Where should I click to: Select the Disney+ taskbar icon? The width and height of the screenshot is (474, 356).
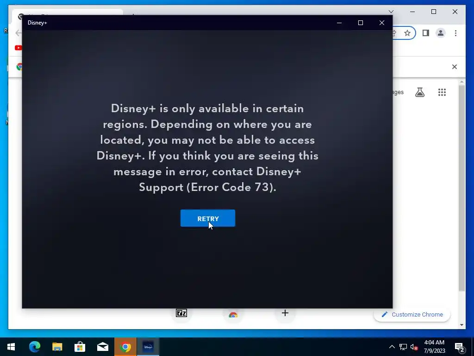point(148,347)
